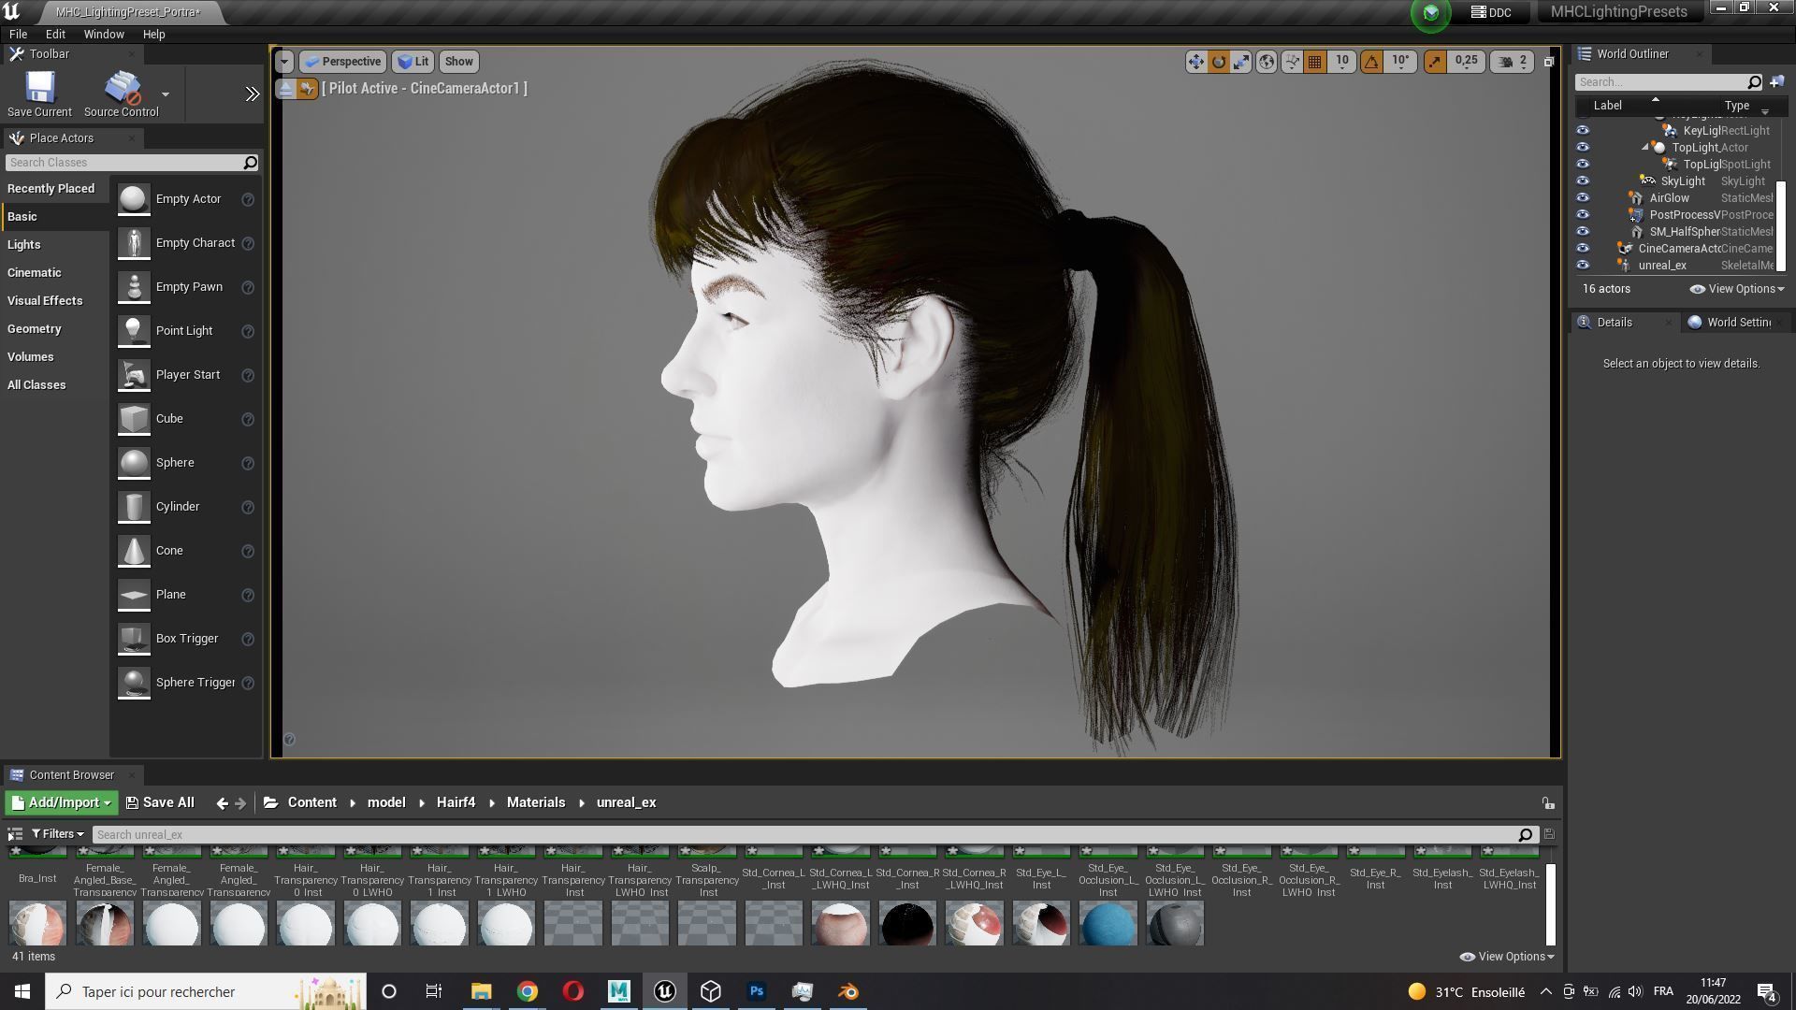1796x1010 pixels.
Task: Collapse the TopLight actor tree node
Action: click(1645, 148)
